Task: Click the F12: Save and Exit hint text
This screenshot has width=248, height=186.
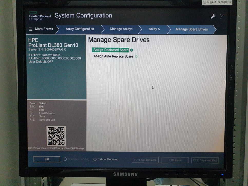Action: click(42, 120)
